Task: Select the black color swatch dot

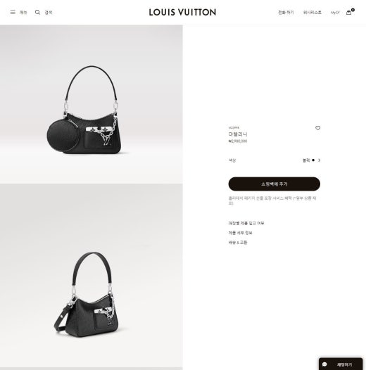Action: tap(313, 160)
